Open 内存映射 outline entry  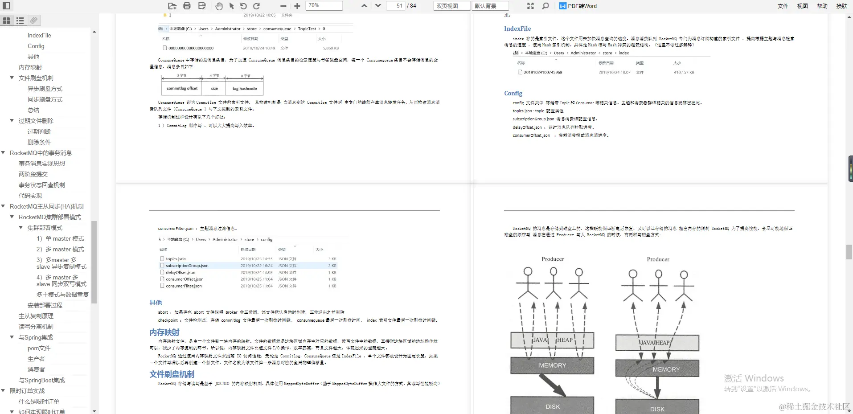coord(30,67)
